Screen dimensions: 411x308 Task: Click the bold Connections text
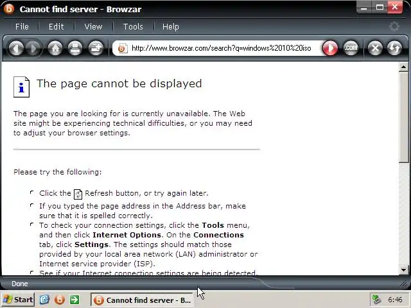(218, 235)
